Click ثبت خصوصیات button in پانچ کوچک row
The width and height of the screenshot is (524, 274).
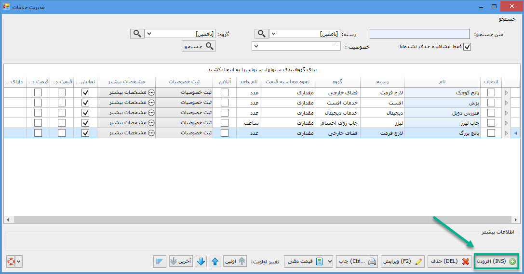[x=184, y=92]
